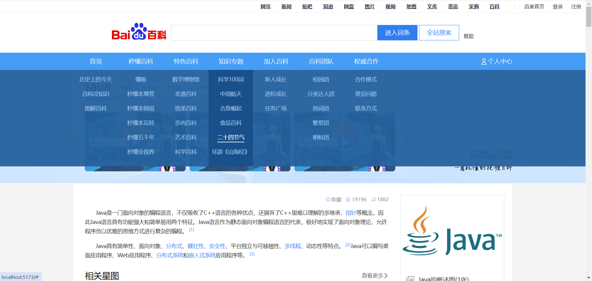Open 新人成长 submenu item
The image size is (592, 281).
point(276,79)
